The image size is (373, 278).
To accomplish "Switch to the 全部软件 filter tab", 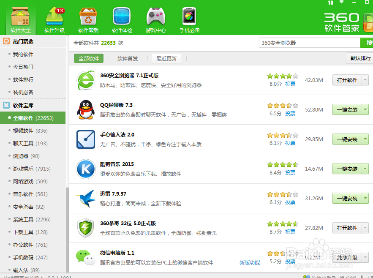I will (89, 58).
